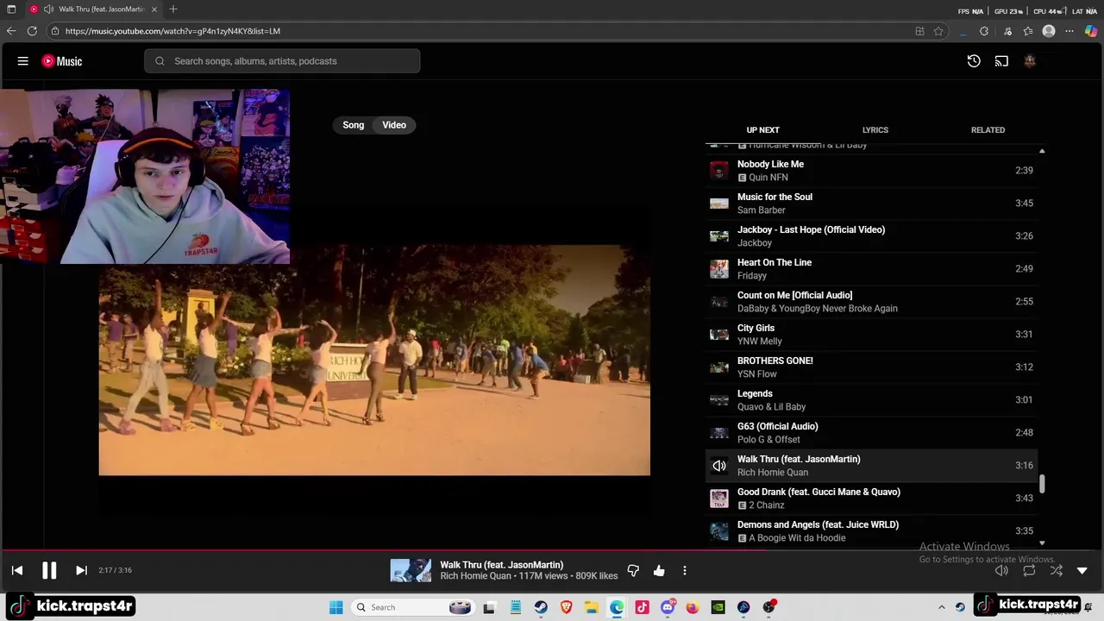Viewport: 1104px width, 621px height.
Task: Open Steam from the taskbar
Action: click(x=541, y=607)
